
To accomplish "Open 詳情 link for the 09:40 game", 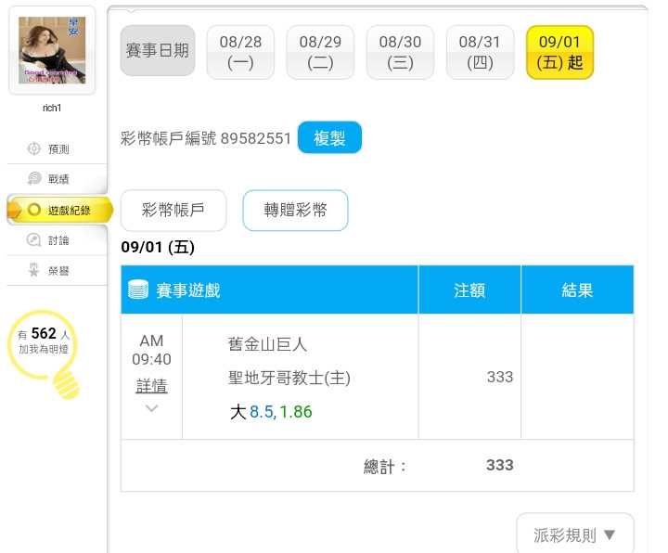I will [151, 386].
